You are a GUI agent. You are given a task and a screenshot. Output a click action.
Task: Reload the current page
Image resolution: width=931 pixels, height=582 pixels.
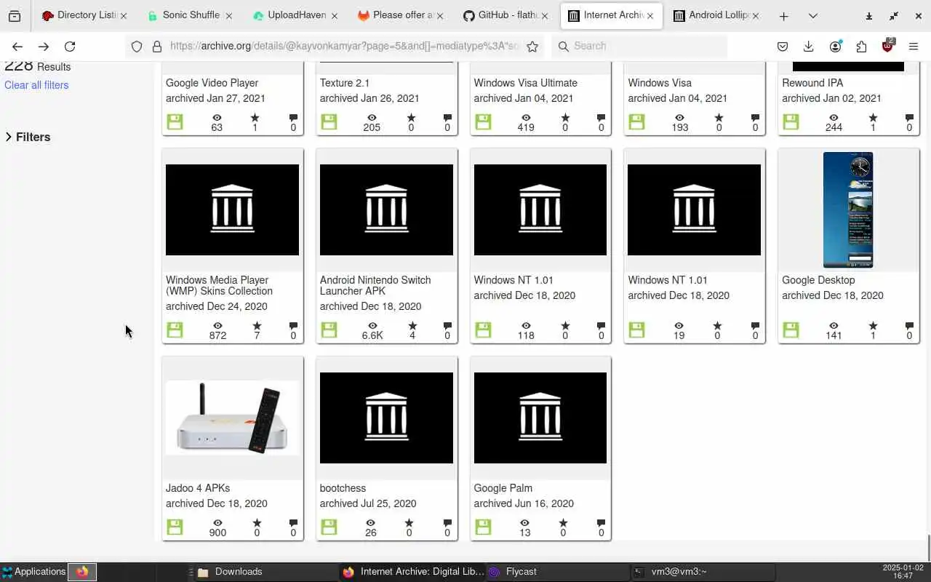point(70,47)
